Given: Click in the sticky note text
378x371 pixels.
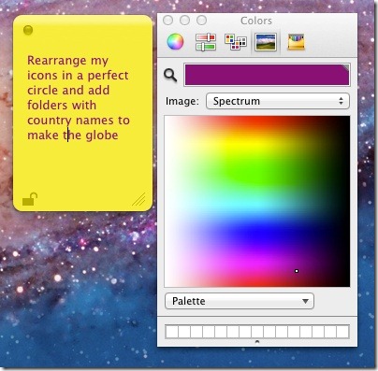Looking at the screenshot, I should point(78,97).
